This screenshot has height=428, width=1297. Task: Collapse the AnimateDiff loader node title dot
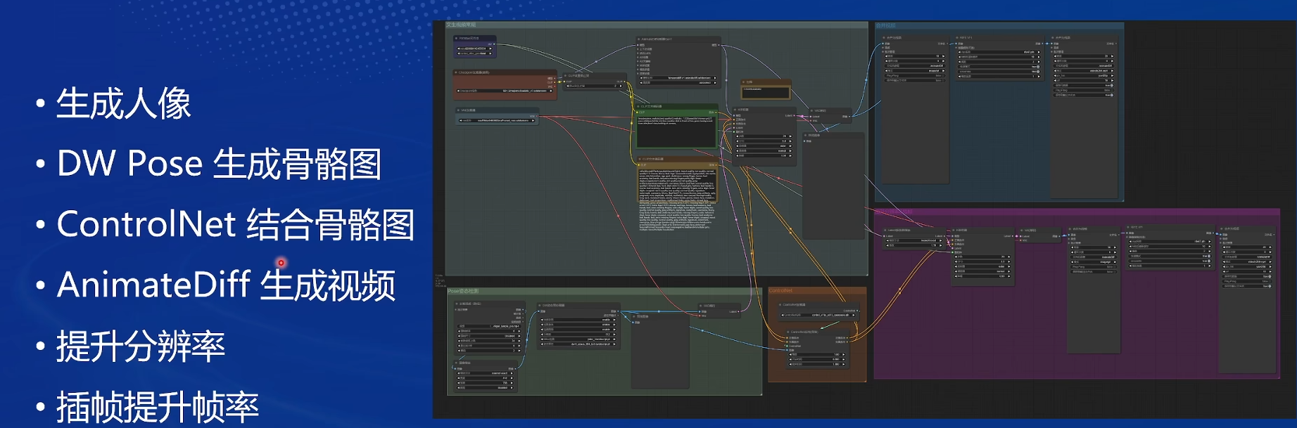[639, 39]
